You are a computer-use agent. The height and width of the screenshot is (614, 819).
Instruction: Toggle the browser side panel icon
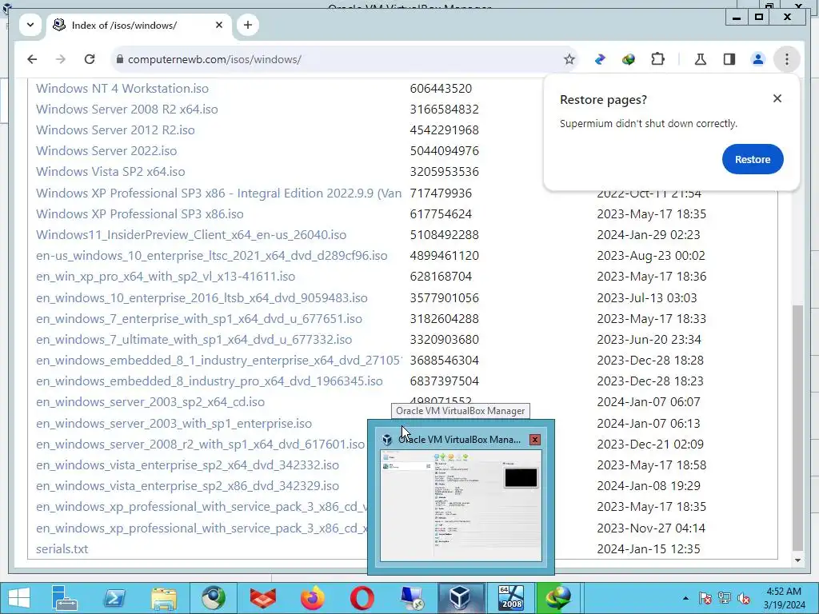729,59
